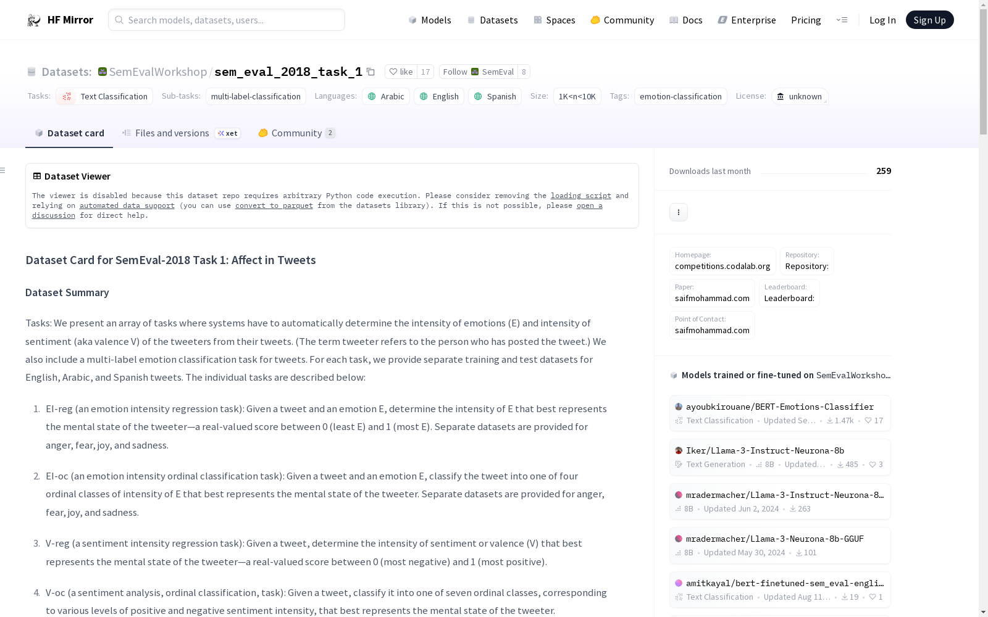Open the Datasets navigation item
Screen dimensions: 988x617
pos(492,20)
